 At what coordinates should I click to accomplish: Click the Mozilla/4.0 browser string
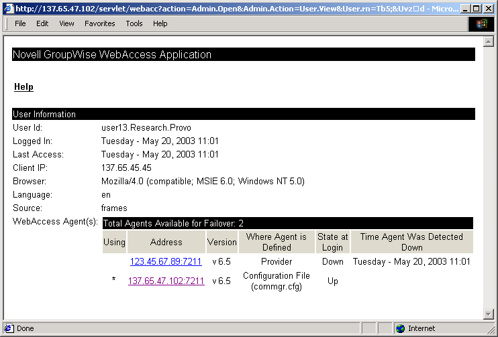[x=203, y=182]
